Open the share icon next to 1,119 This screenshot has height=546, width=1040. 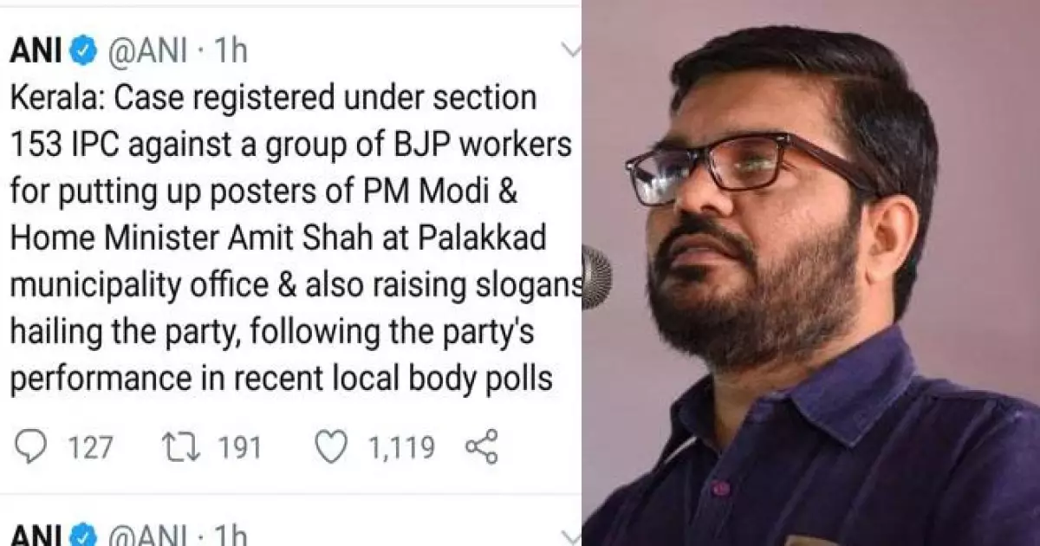482,447
